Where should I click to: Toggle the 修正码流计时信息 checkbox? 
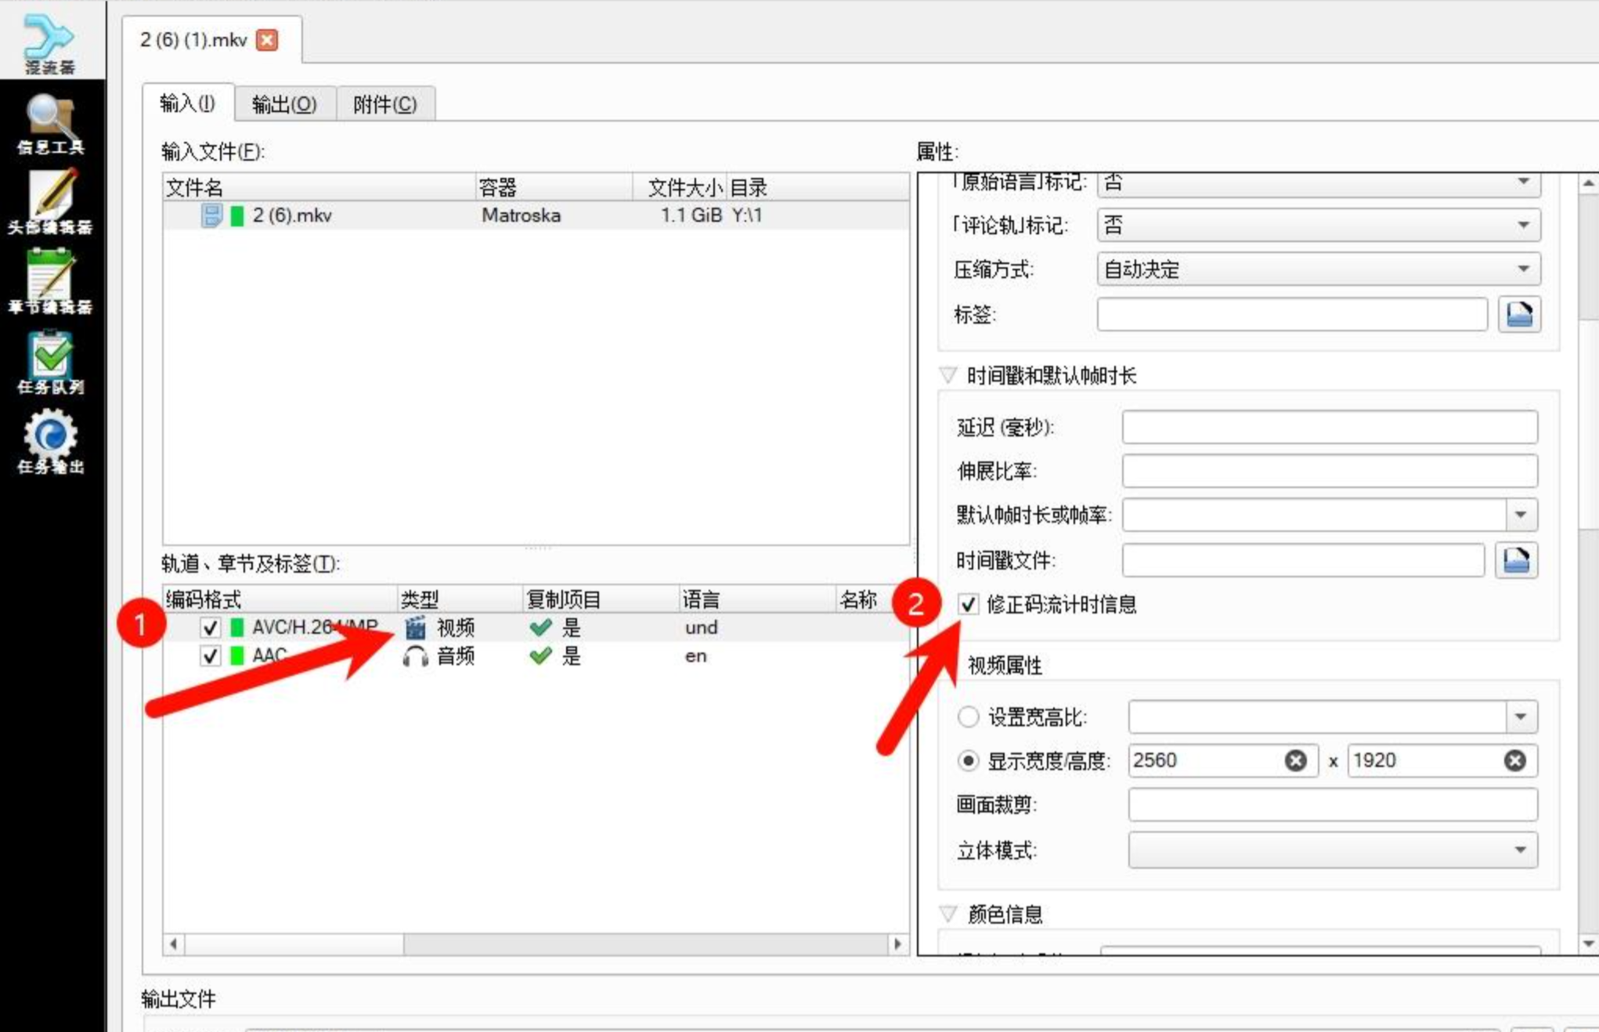pyautogui.click(x=969, y=604)
